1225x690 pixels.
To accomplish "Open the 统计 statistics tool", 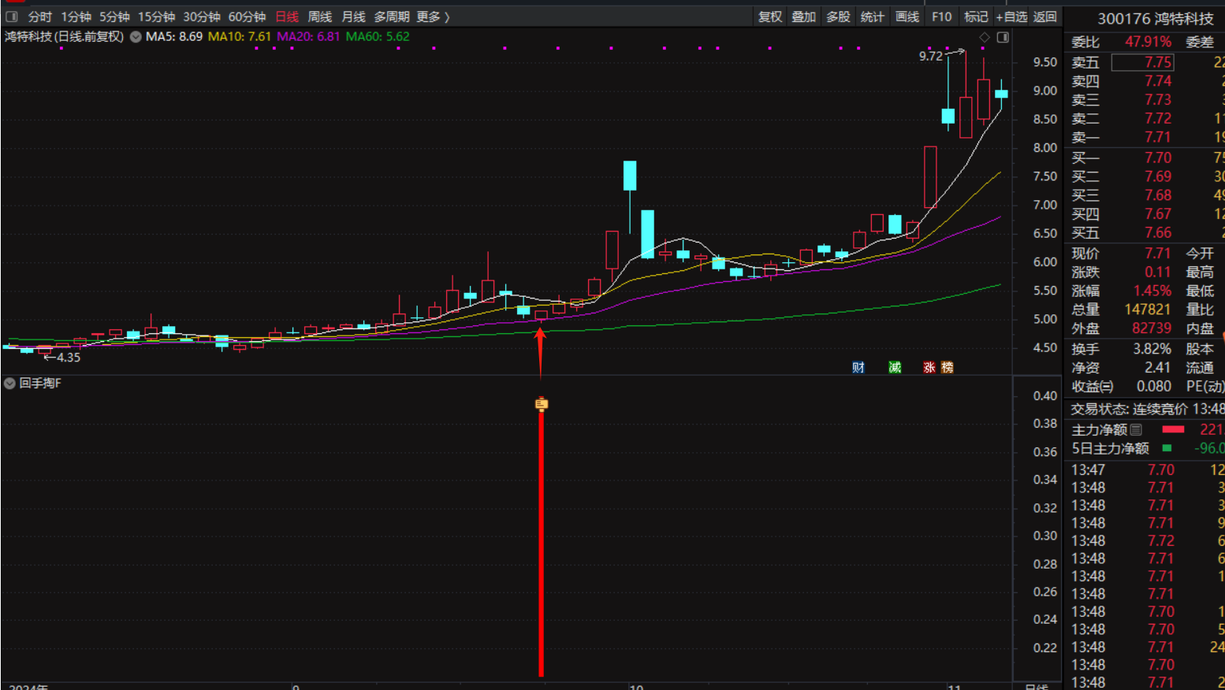I will click(x=873, y=17).
